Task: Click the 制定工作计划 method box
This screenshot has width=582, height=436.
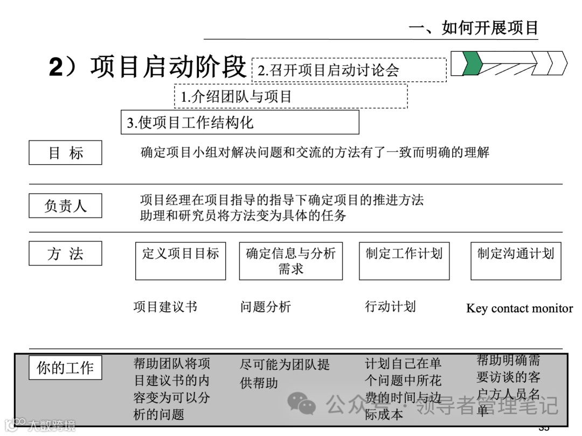Action: [404, 261]
